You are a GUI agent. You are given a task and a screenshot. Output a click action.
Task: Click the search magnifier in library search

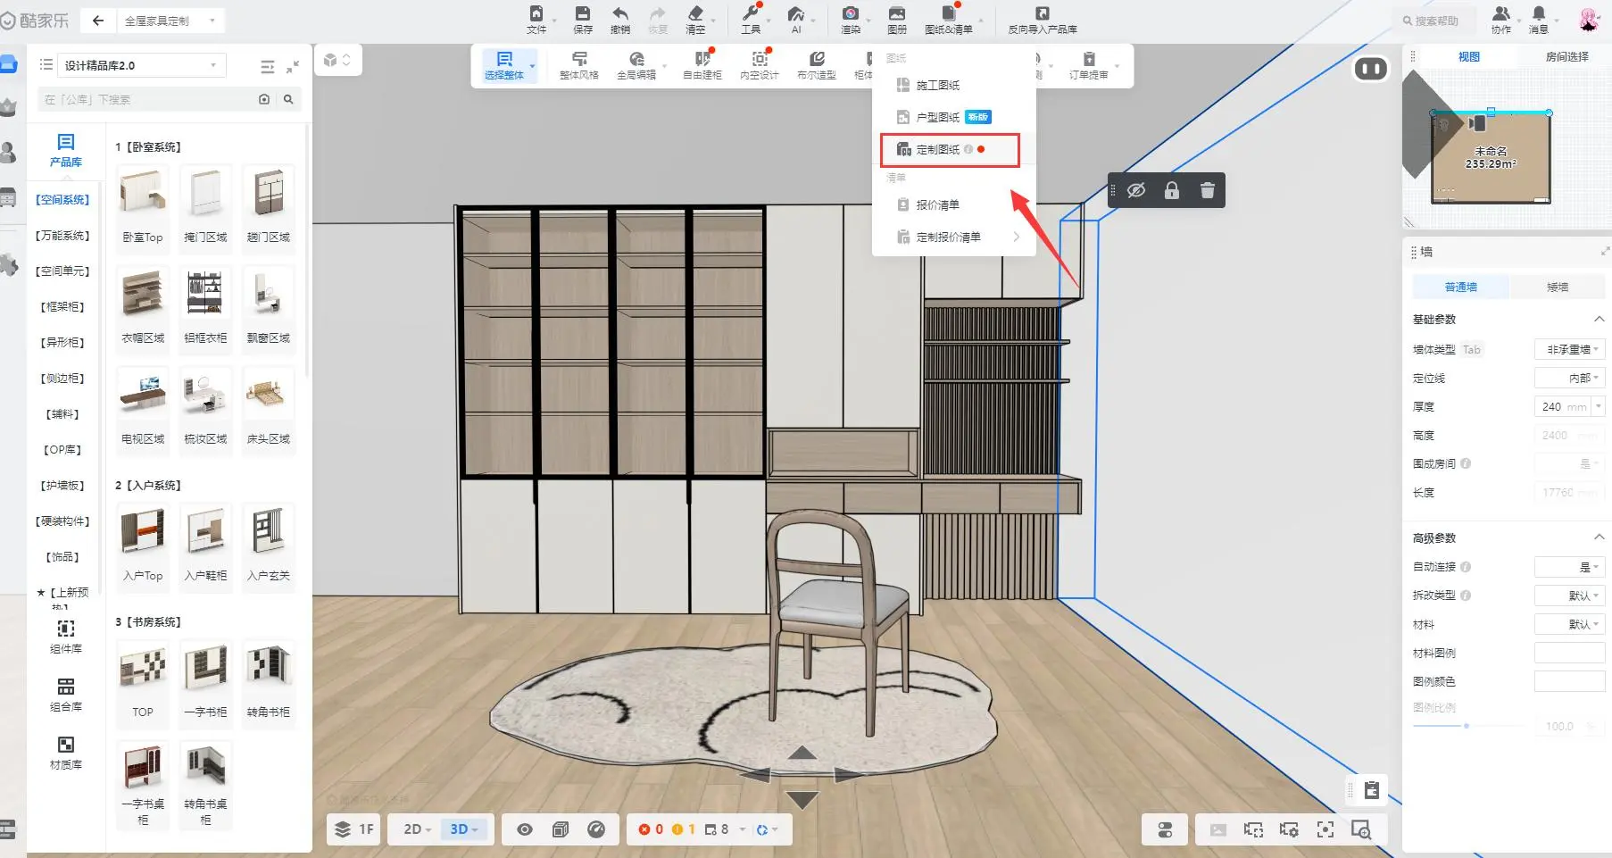(288, 99)
